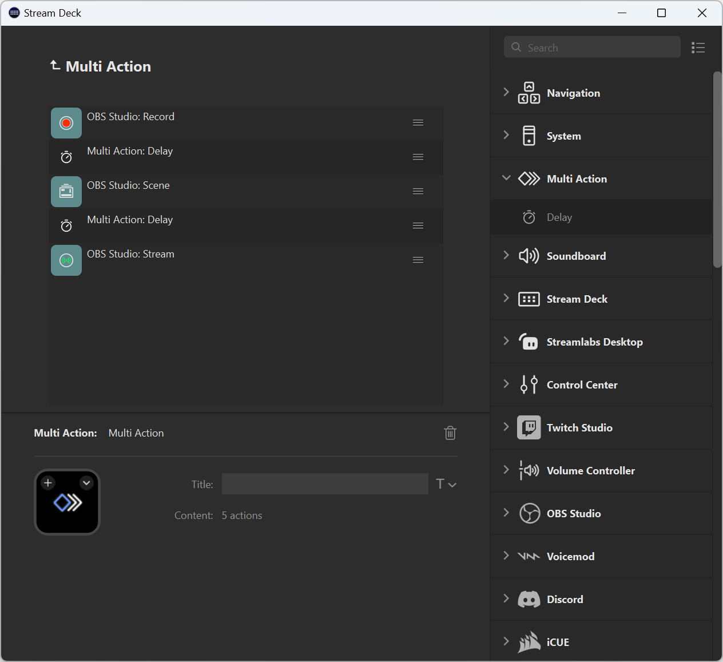Screen dimensions: 723x662
Task: Expand the Soundboard category
Action: tap(506, 255)
